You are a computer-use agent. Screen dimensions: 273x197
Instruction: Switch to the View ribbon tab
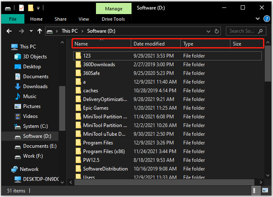click(x=84, y=19)
